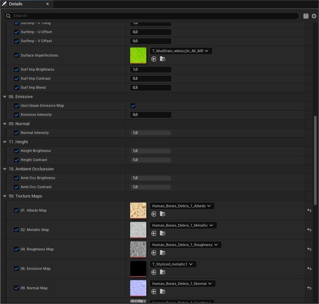
Task: Reset Albedo Map to default value
Action: tap(309, 210)
